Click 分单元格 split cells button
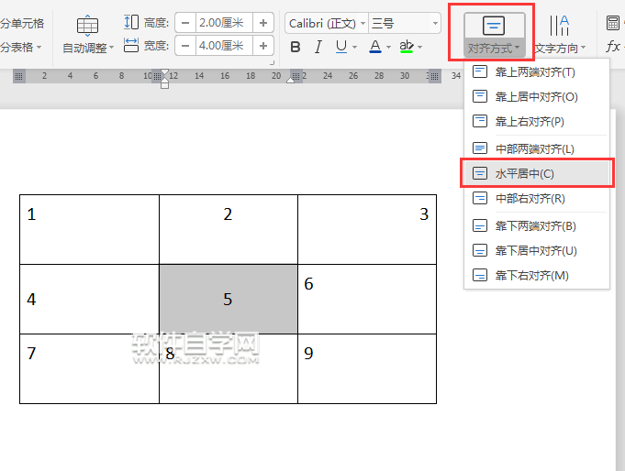This screenshot has width=625, height=471. [x=22, y=24]
